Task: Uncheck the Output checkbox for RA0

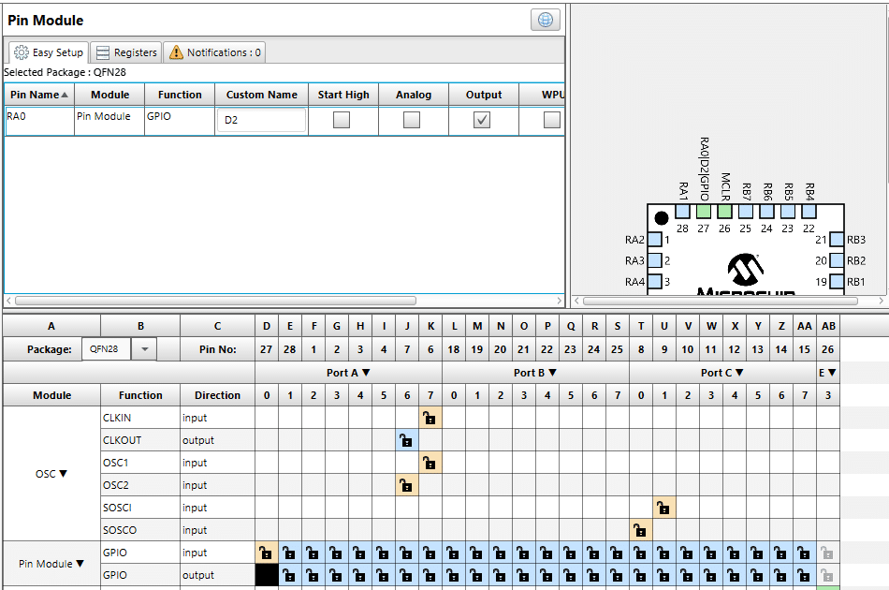Action: [x=482, y=120]
